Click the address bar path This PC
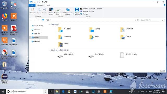Image resolution: width=167 pixels, height=94 pixels. tap(49, 20)
